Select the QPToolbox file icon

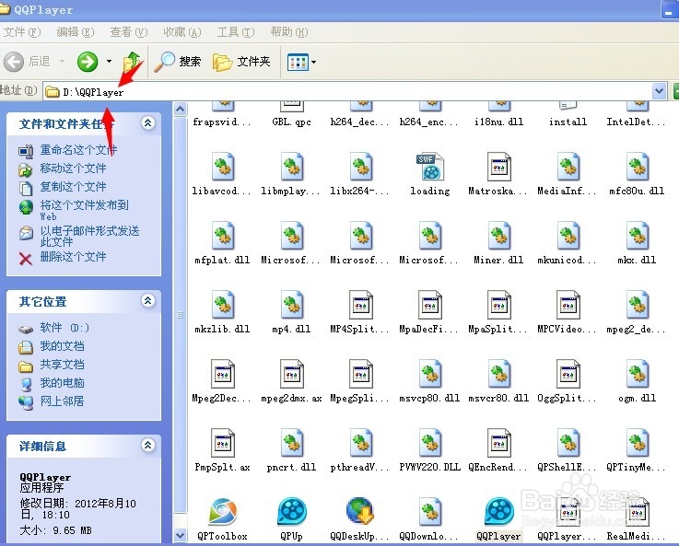tap(222, 519)
